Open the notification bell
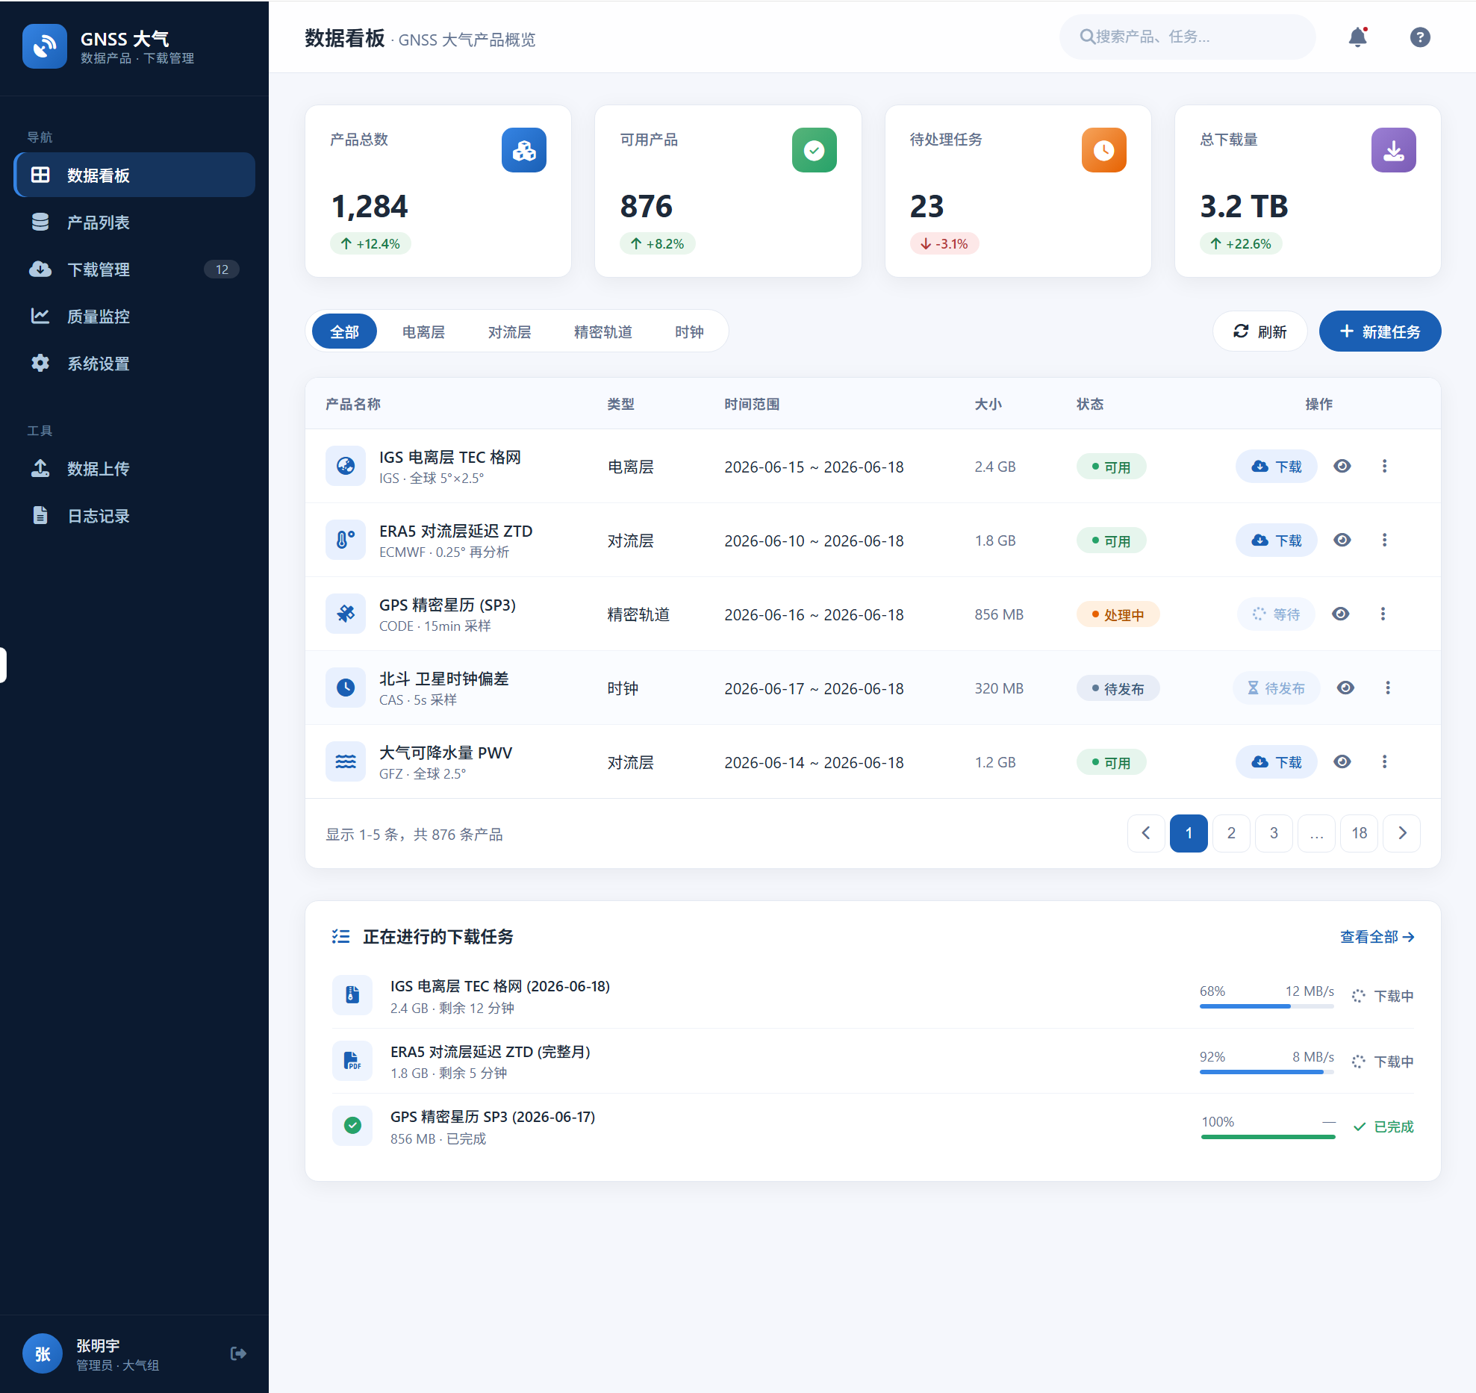This screenshot has width=1476, height=1393. point(1357,37)
